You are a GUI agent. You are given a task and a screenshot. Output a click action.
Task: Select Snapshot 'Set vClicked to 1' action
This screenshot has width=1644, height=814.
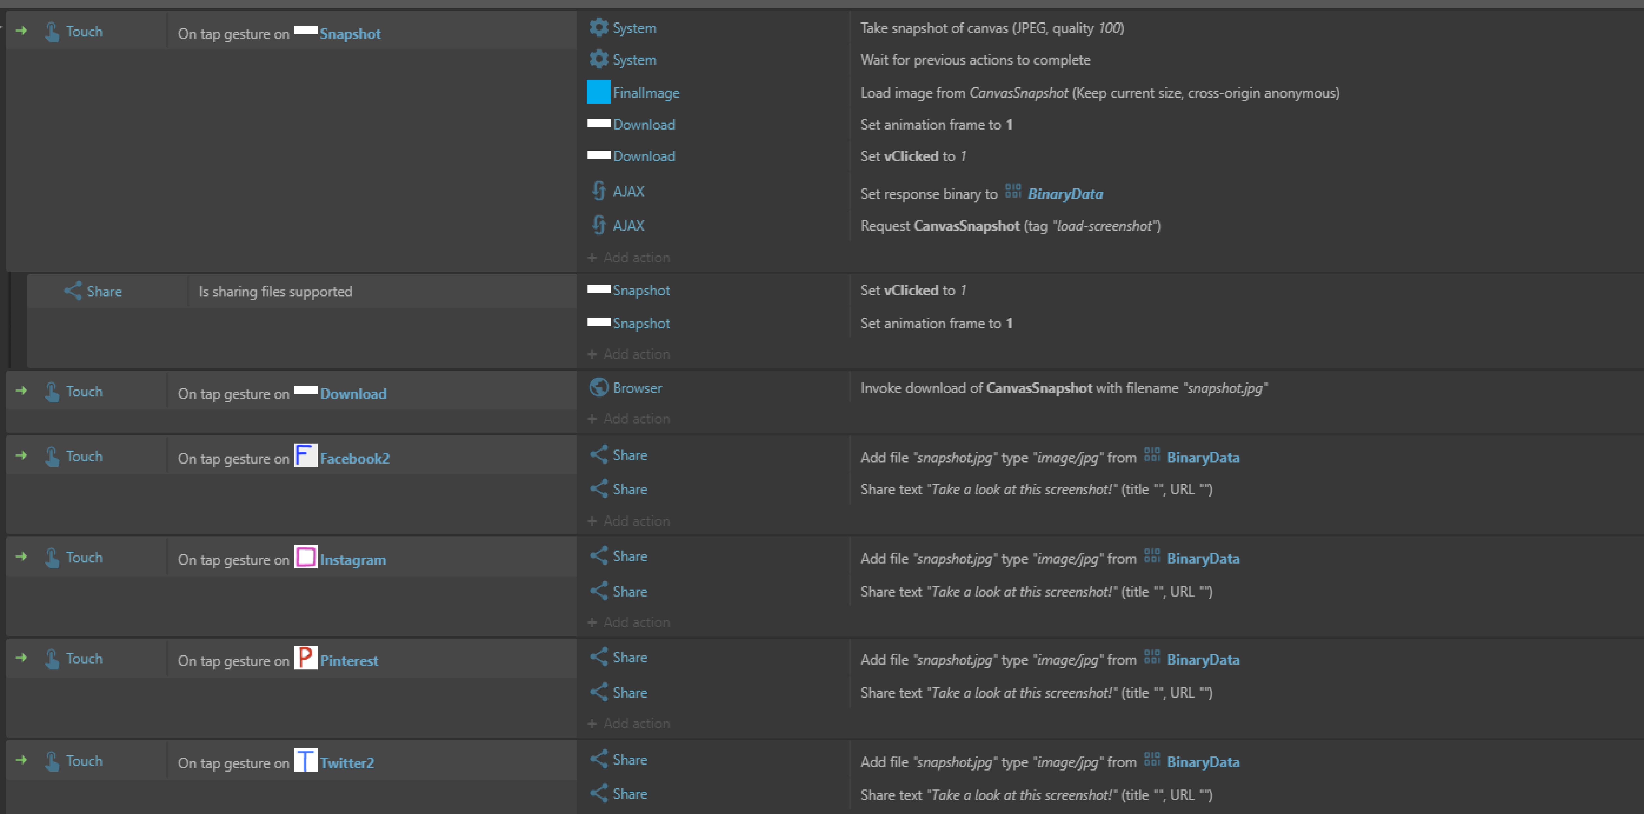[x=913, y=290]
